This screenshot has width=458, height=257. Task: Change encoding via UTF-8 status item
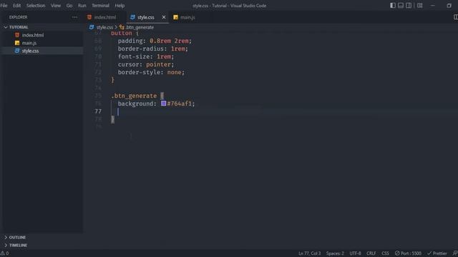355,253
